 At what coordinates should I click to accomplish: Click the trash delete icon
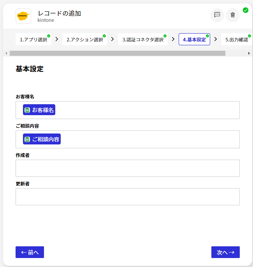[233, 15]
